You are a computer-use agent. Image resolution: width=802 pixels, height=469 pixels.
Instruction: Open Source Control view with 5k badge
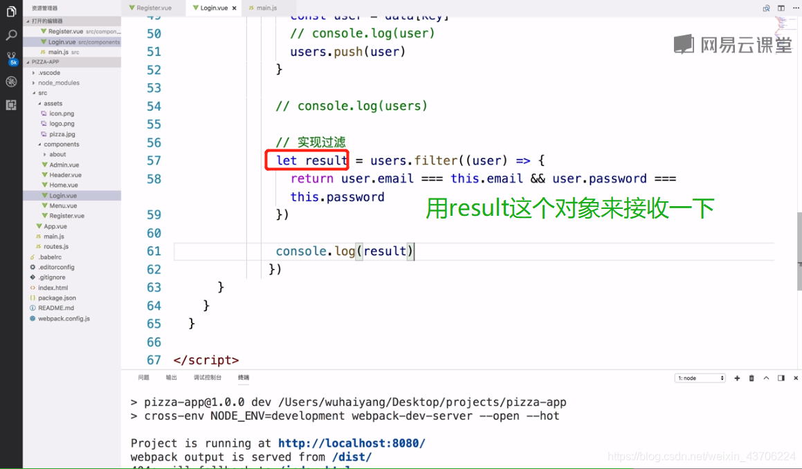pos(11,58)
